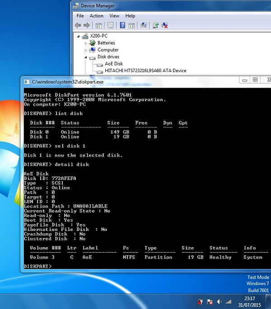Click 'Clustered Disk : No' line
The image size is (271, 309).
click(x=55, y=239)
